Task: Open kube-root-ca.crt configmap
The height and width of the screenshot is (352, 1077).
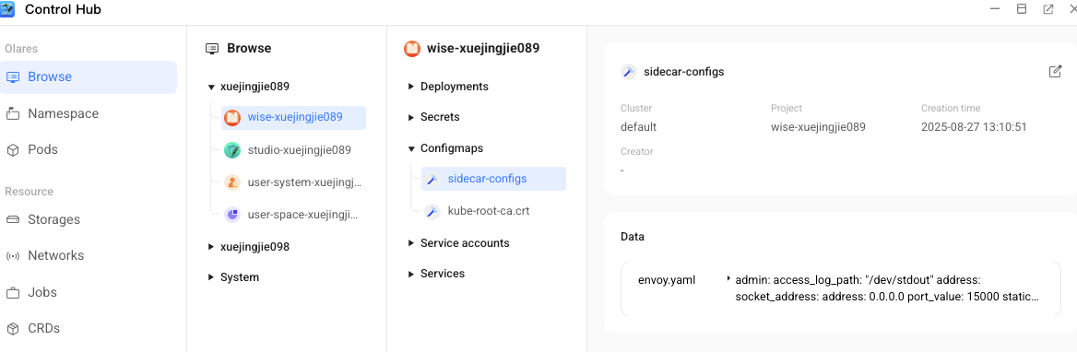Action: [x=488, y=211]
